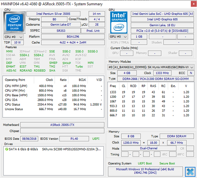Click the Intel Pentium Silver J5005 name field

coord(53,14)
